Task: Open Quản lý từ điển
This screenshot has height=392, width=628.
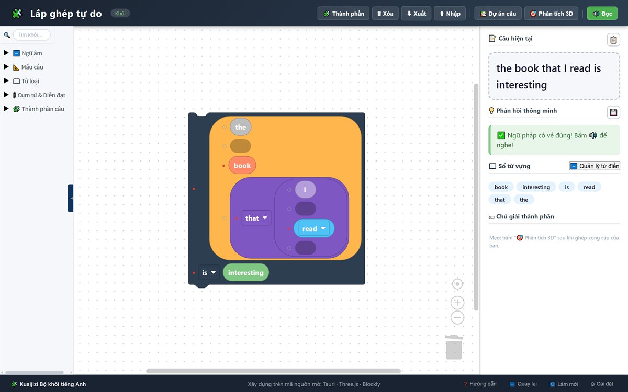Action: pos(595,166)
